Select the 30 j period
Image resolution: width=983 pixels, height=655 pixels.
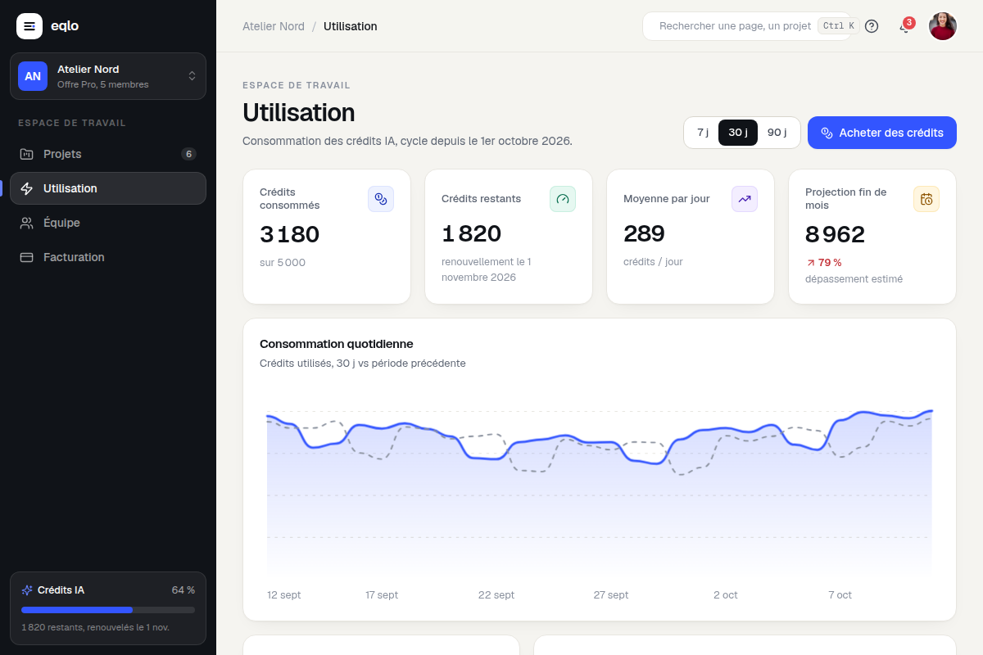(738, 133)
